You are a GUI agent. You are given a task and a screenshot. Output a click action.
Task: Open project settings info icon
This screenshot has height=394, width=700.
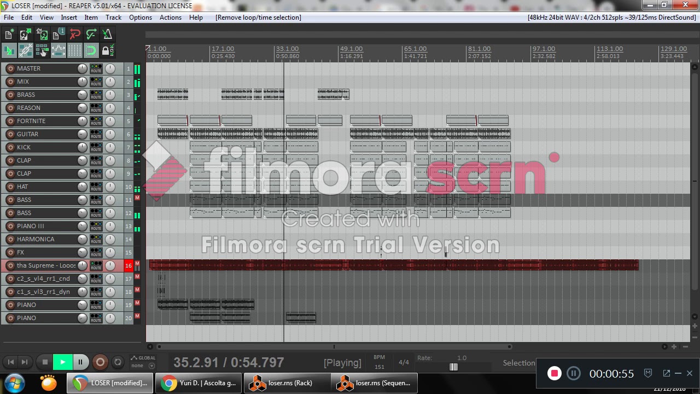[x=58, y=35]
